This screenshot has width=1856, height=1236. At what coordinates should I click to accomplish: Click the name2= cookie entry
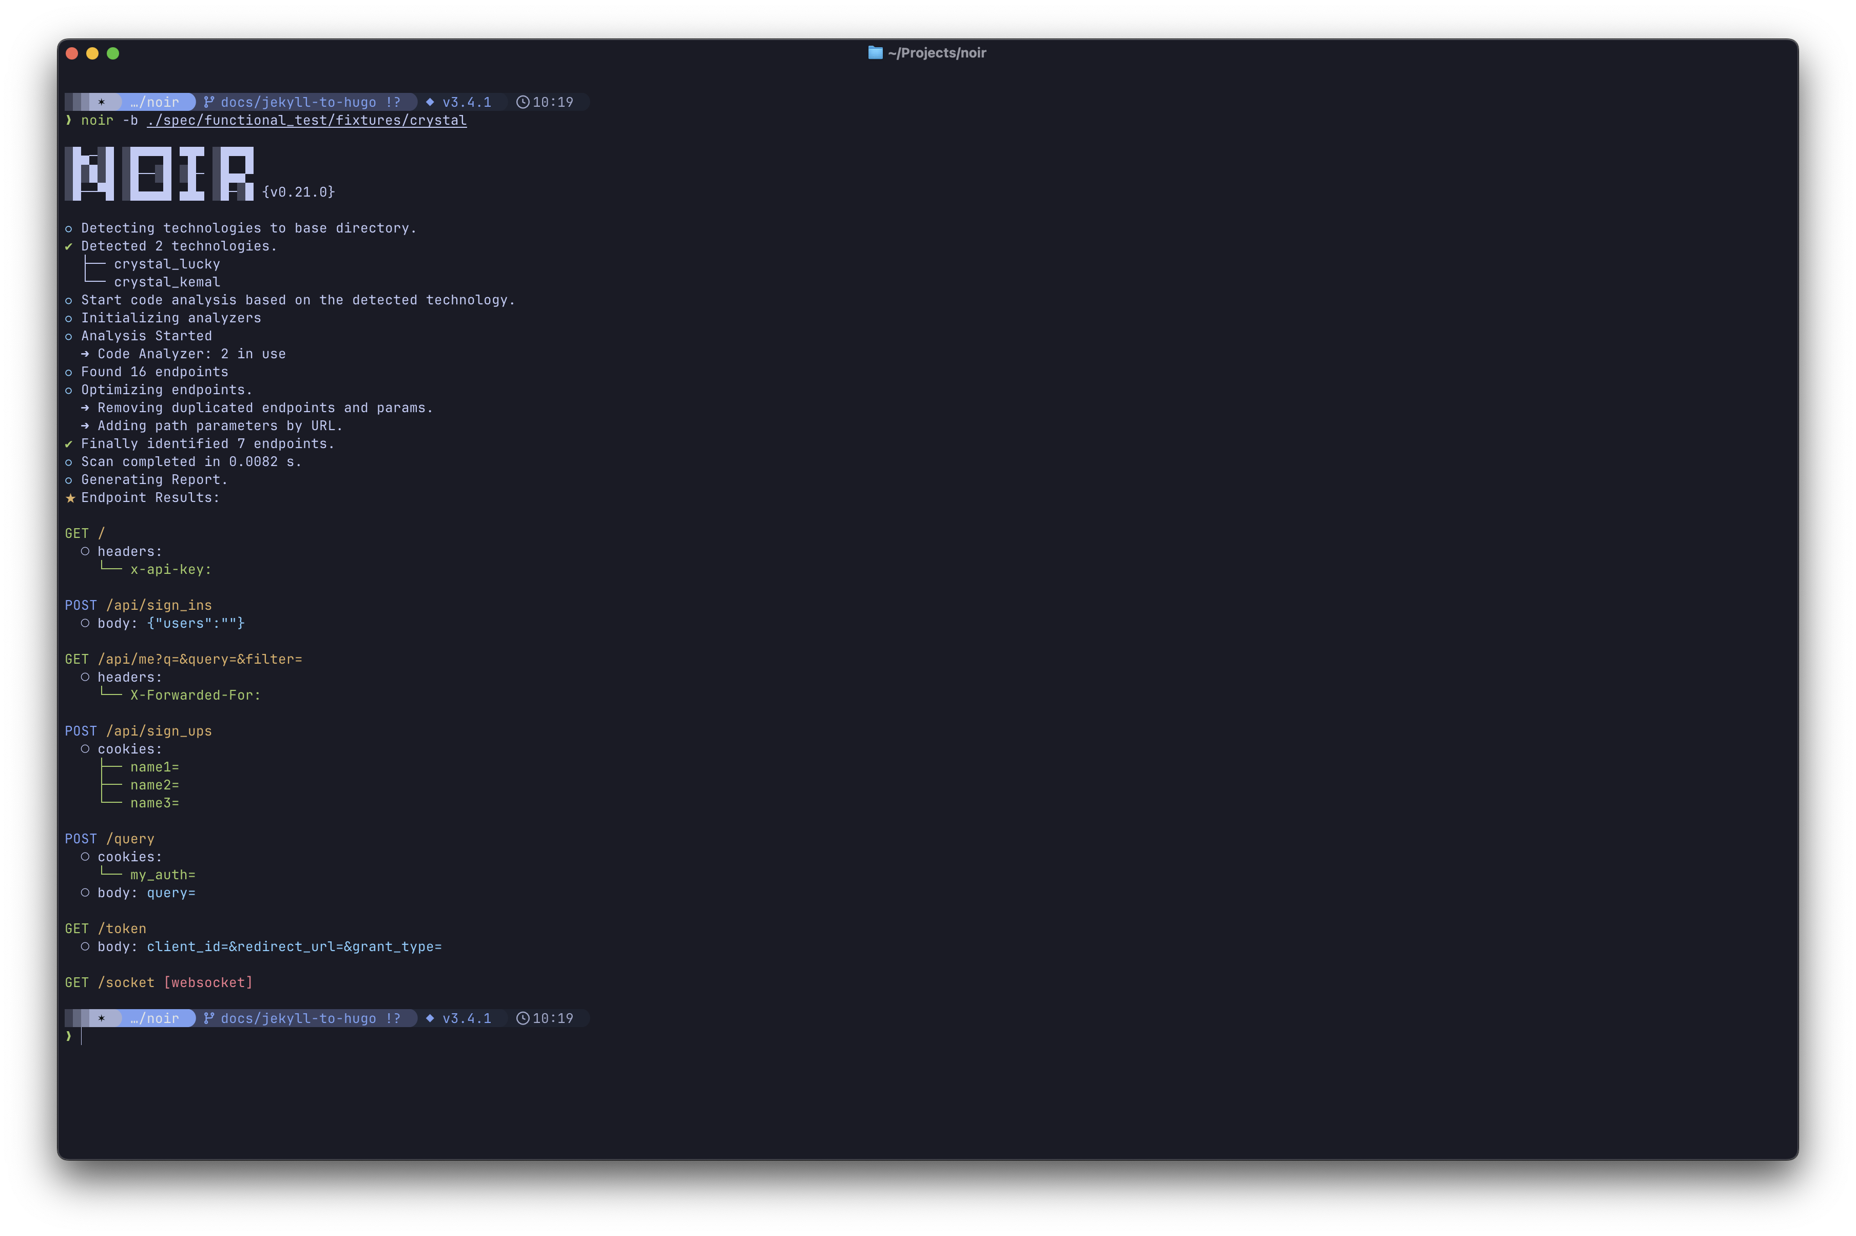point(154,785)
